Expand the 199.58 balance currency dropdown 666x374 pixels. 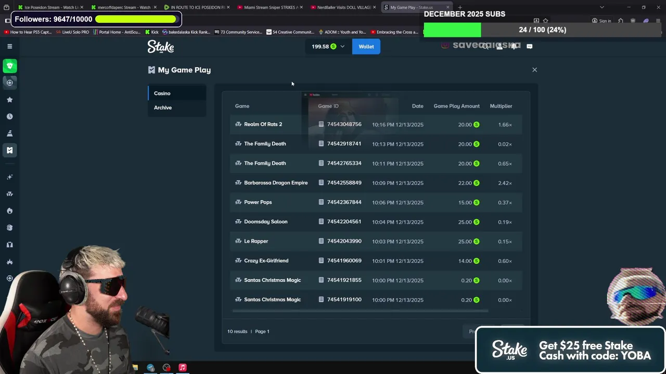[328, 46]
